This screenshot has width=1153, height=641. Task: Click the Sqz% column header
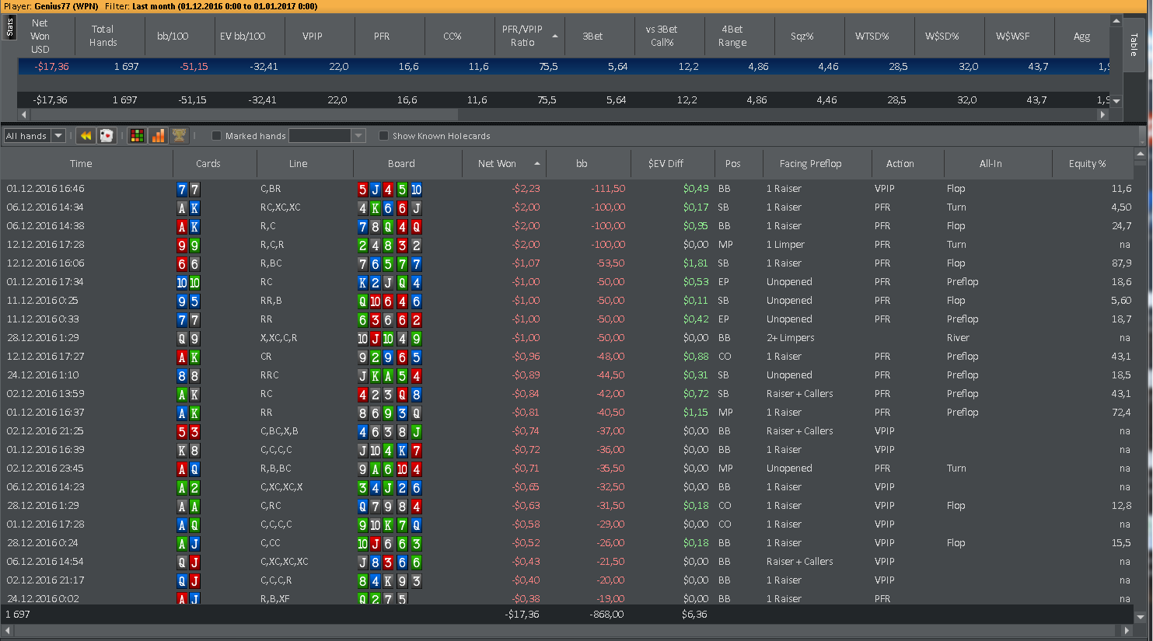click(802, 36)
